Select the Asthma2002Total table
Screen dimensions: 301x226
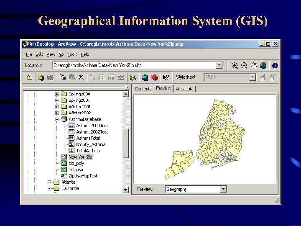pos(93,132)
